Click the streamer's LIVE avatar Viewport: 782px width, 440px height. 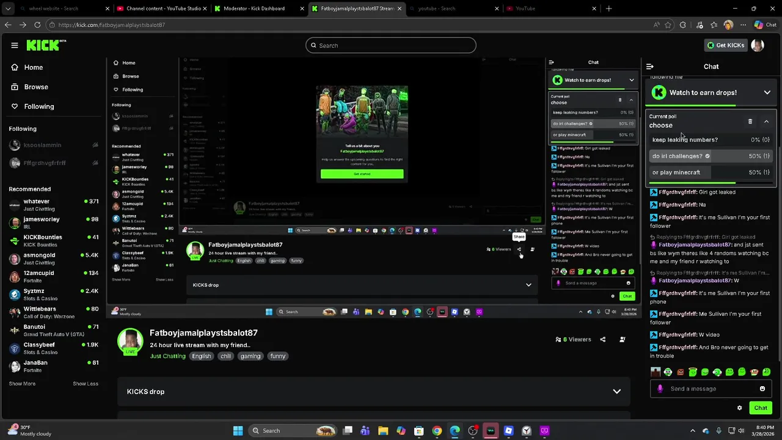pyautogui.click(x=130, y=342)
